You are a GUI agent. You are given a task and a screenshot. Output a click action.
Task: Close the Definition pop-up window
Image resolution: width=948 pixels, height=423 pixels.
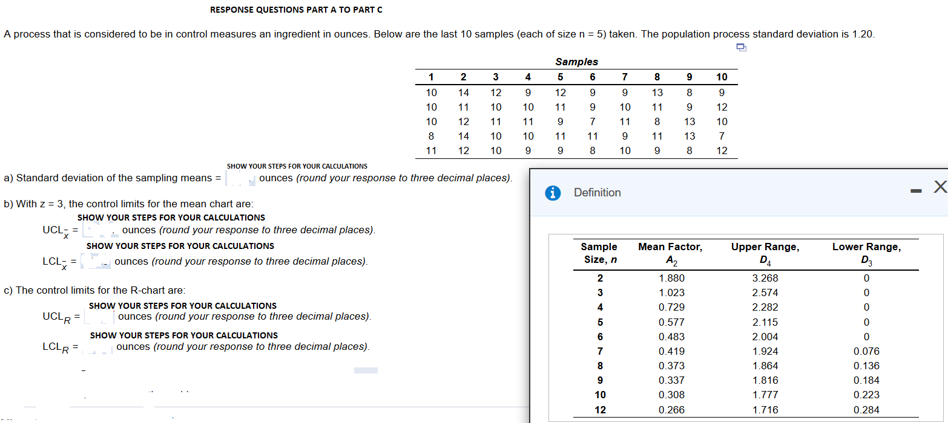tap(940, 187)
